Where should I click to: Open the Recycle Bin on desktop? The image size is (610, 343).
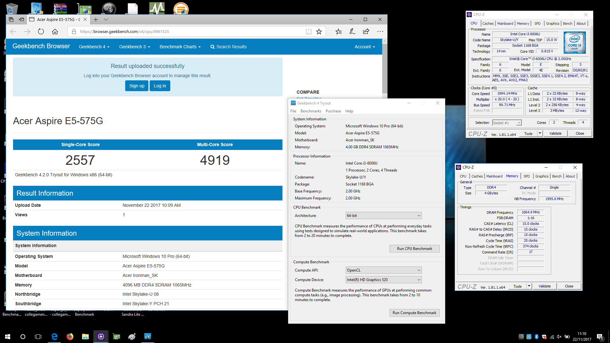pyautogui.click(x=12, y=9)
